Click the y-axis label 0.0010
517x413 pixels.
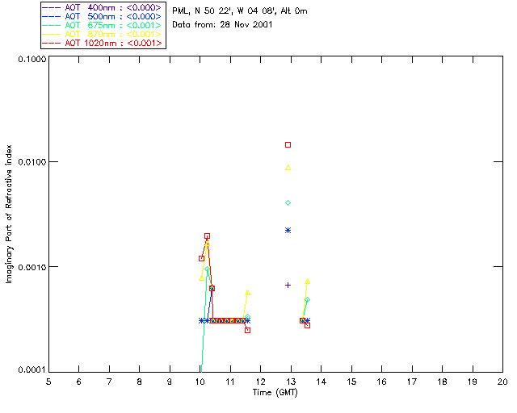[32, 267]
